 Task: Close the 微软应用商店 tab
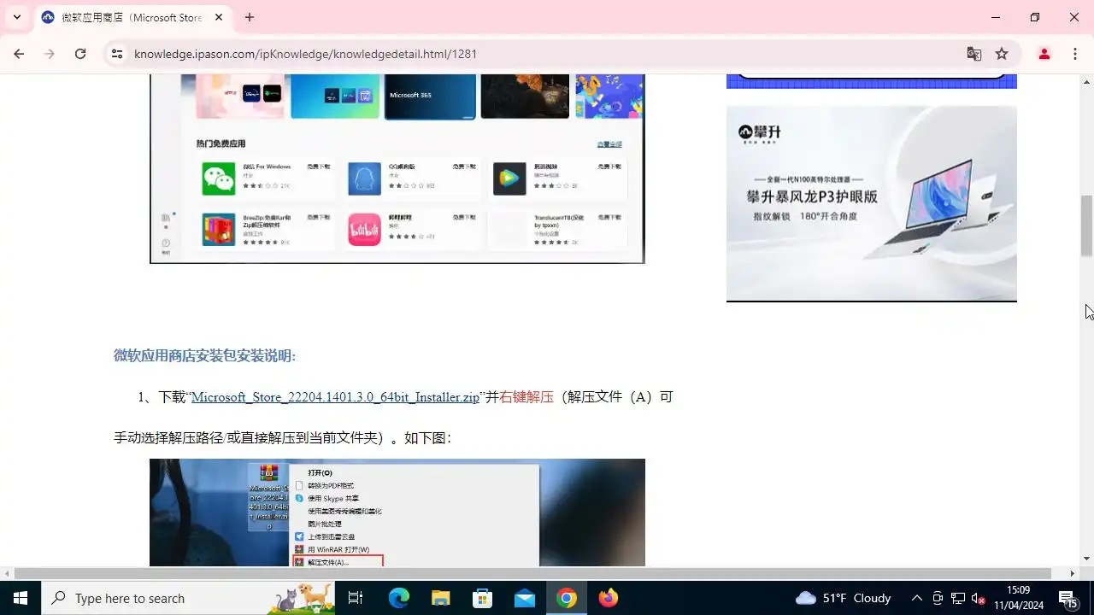(x=219, y=17)
